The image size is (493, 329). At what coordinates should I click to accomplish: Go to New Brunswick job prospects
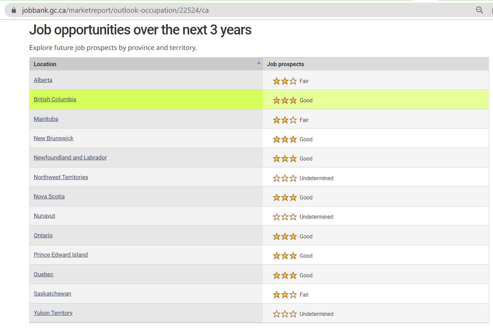tap(53, 138)
